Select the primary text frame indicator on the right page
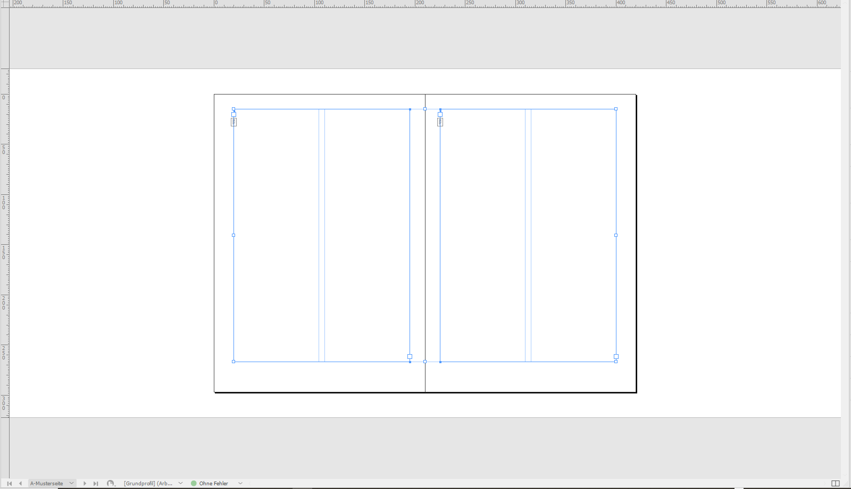 tap(440, 121)
